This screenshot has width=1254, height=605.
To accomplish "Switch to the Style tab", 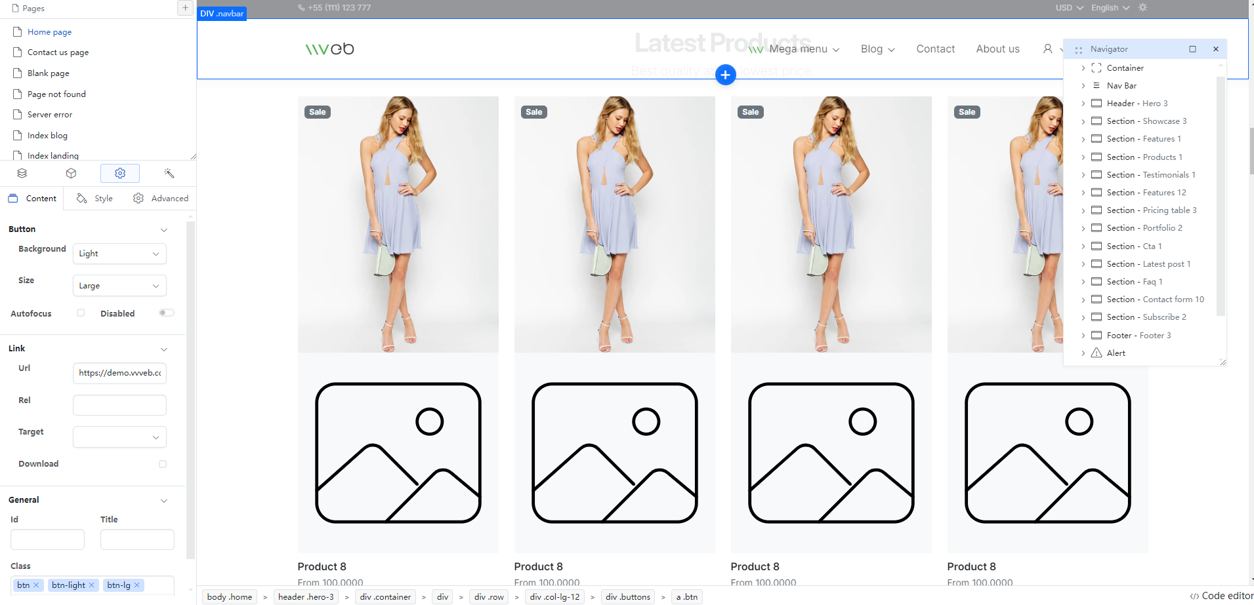I will 95,199.
